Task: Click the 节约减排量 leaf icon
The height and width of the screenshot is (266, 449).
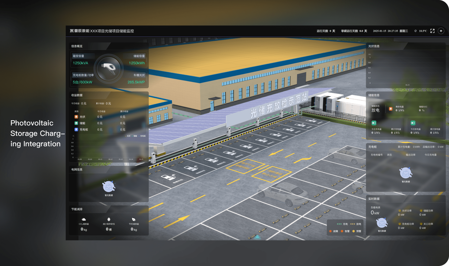Action: coord(134,219)
